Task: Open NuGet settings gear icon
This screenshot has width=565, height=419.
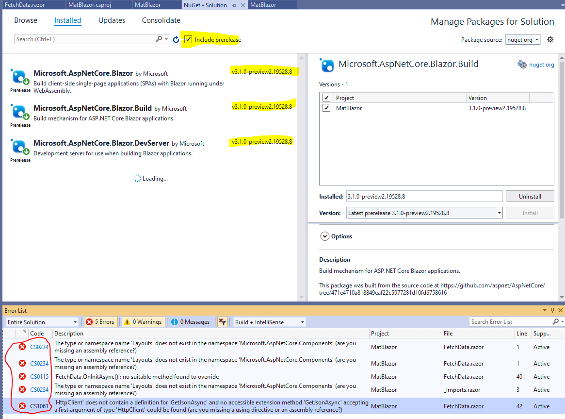Action: pos(550,40)
